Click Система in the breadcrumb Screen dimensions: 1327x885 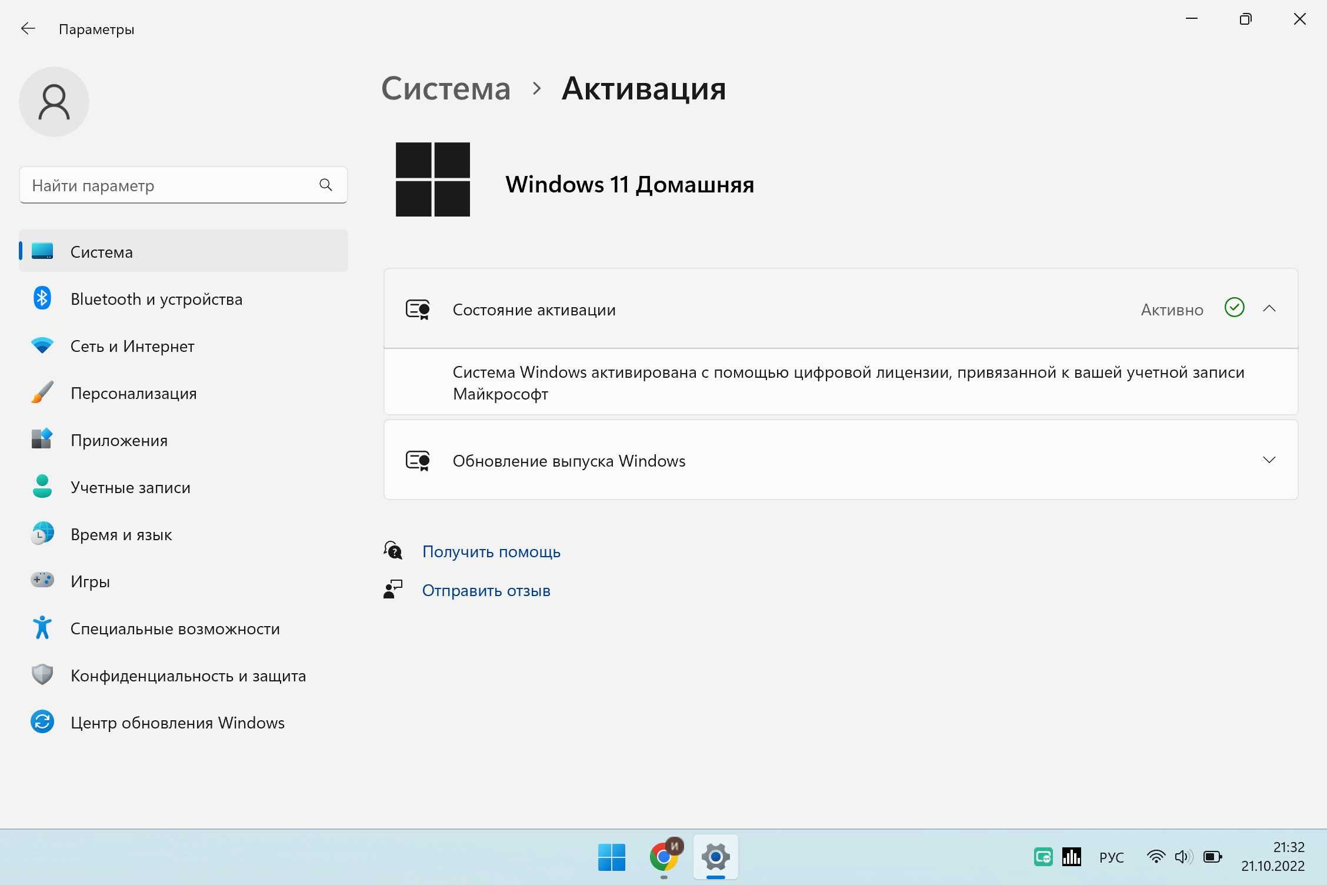tap(445, 89)
